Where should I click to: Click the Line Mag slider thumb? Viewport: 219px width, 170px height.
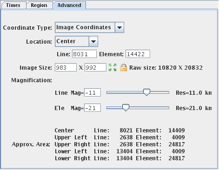(x=146, y=92)
